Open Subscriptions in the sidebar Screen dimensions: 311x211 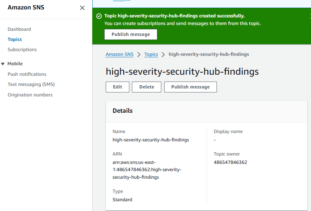pos(22,49)
